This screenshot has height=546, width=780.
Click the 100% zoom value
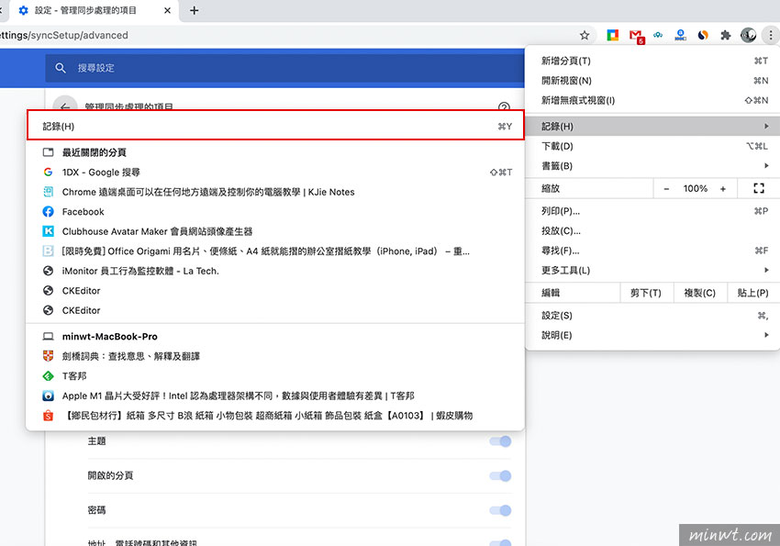pos(695,189)
